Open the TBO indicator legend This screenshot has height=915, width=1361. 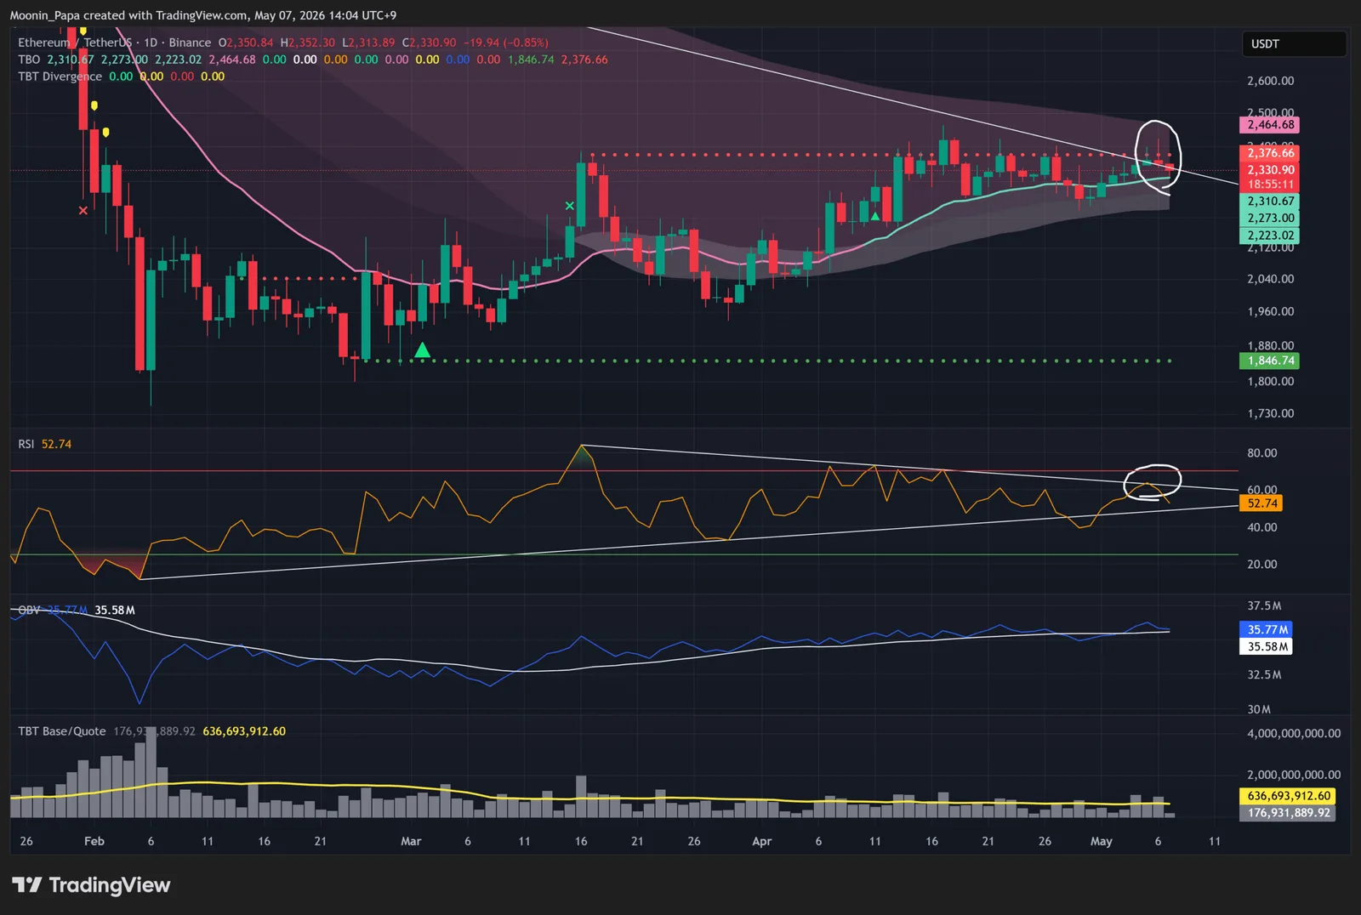click(x=29, y=60)
